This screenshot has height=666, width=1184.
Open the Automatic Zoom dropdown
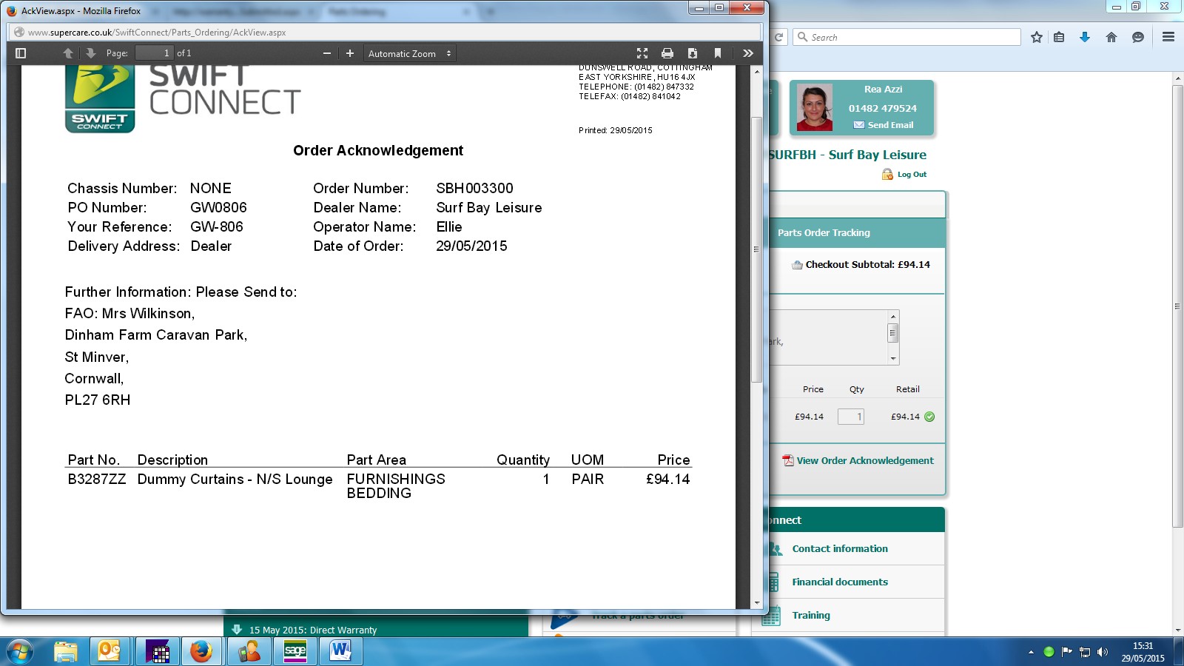pyautogui.click(x=409, y=53)
